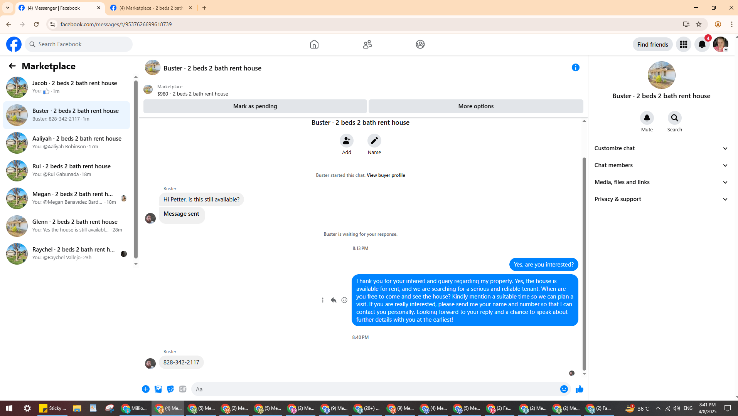
Task: Click More options button
Action: pos(476,106)
